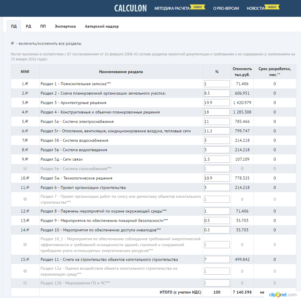Viewport: 301px width, 298px height.
Task: Switch to the ПД tab
Action: (x=14, y=26)
